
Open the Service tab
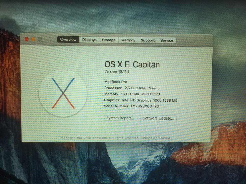(167, 40)
